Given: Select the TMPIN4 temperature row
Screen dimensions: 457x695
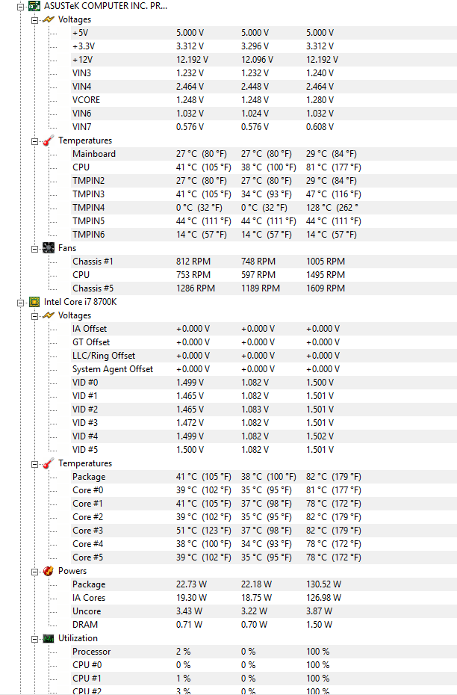Looking at the screenshot, I should tap(264, 208).
